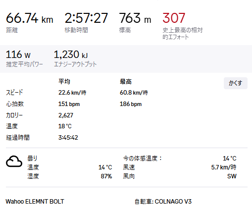This screenshot has height=215, width=252.
Task: Click the 1,230 kJ energy output value
Action: click(x=71, y=54)
